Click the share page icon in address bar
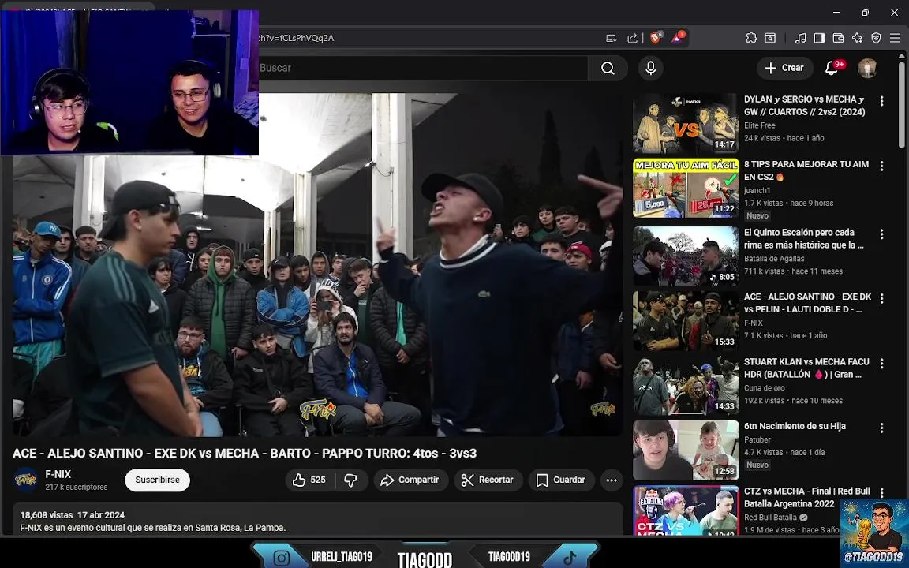This screenshot has height=568, width=909. click(633, 38)
